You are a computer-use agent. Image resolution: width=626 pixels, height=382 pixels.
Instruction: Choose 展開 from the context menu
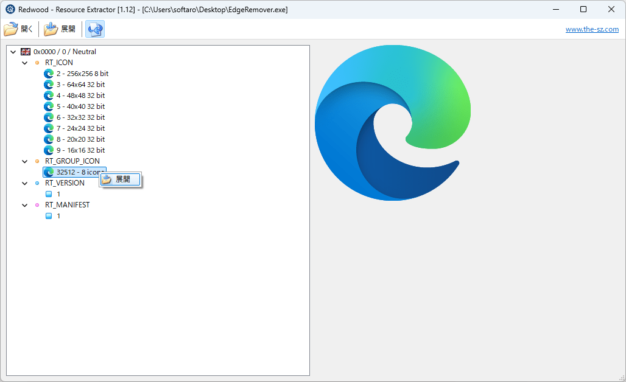(121, 179)
